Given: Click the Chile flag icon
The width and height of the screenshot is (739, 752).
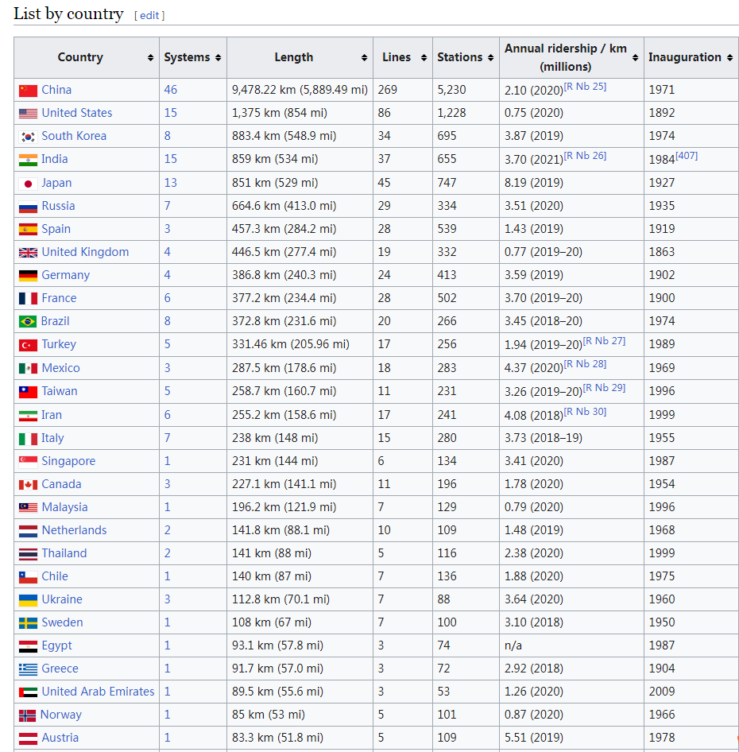Looking at the screenshot, I should [x=28, y=577].
